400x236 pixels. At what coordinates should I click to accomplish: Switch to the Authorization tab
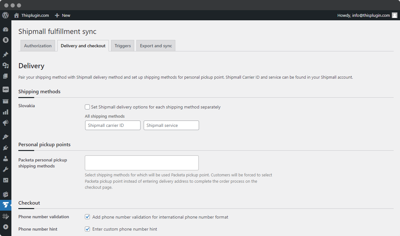click(x=38, y=45)
